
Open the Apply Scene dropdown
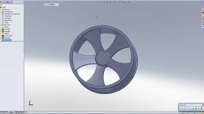point(127,2)
